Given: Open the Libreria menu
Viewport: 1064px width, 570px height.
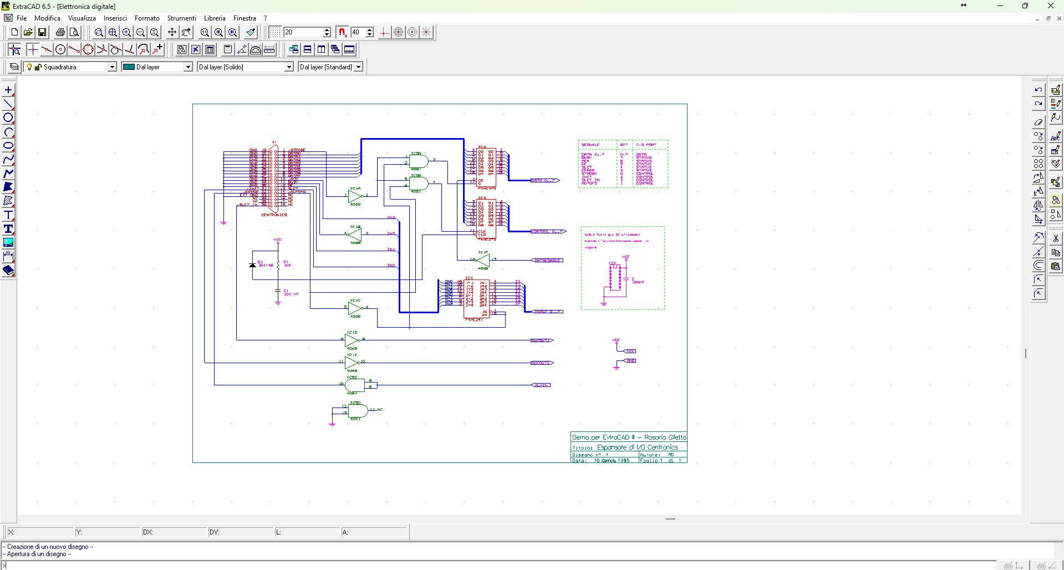Looking at the screenshot, I should click(215, 18).
